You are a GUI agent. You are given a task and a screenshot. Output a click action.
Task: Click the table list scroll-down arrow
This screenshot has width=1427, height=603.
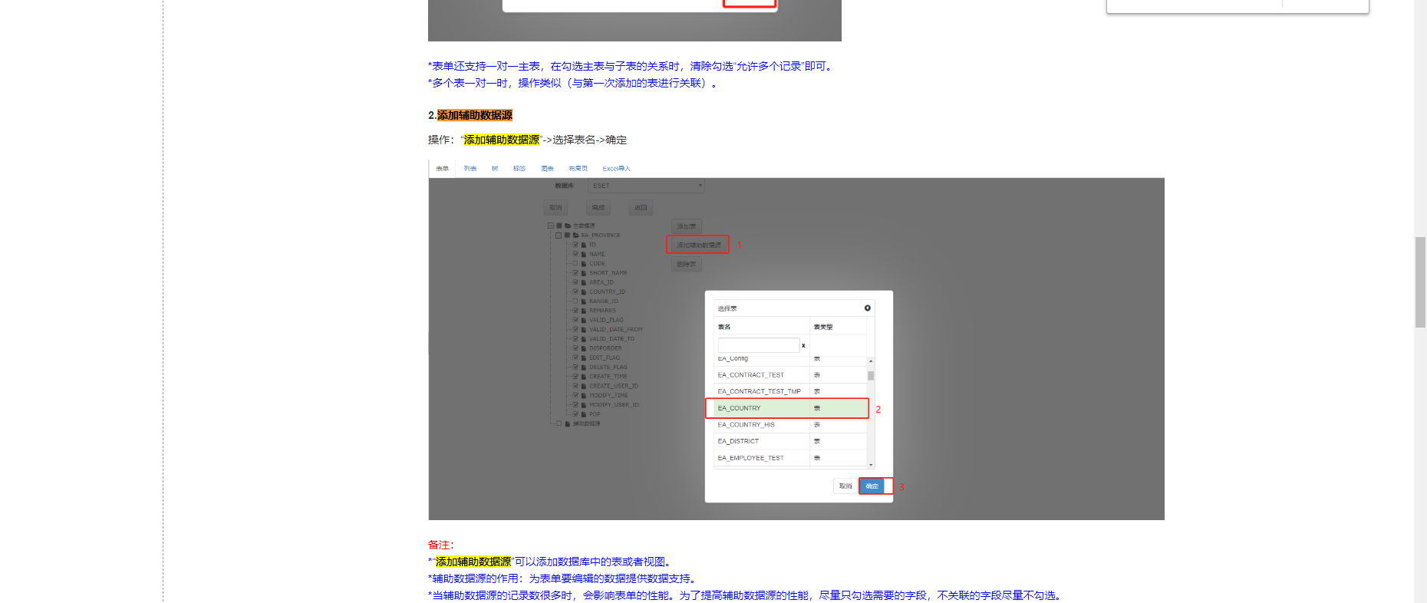[871, 465]
